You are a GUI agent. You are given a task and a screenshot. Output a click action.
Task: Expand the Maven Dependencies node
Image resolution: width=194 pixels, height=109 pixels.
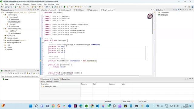[3, 43]
